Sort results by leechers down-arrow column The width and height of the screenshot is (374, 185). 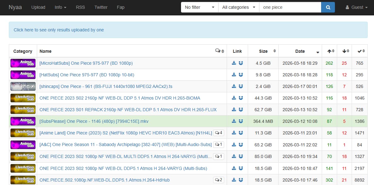click(344, 51)
